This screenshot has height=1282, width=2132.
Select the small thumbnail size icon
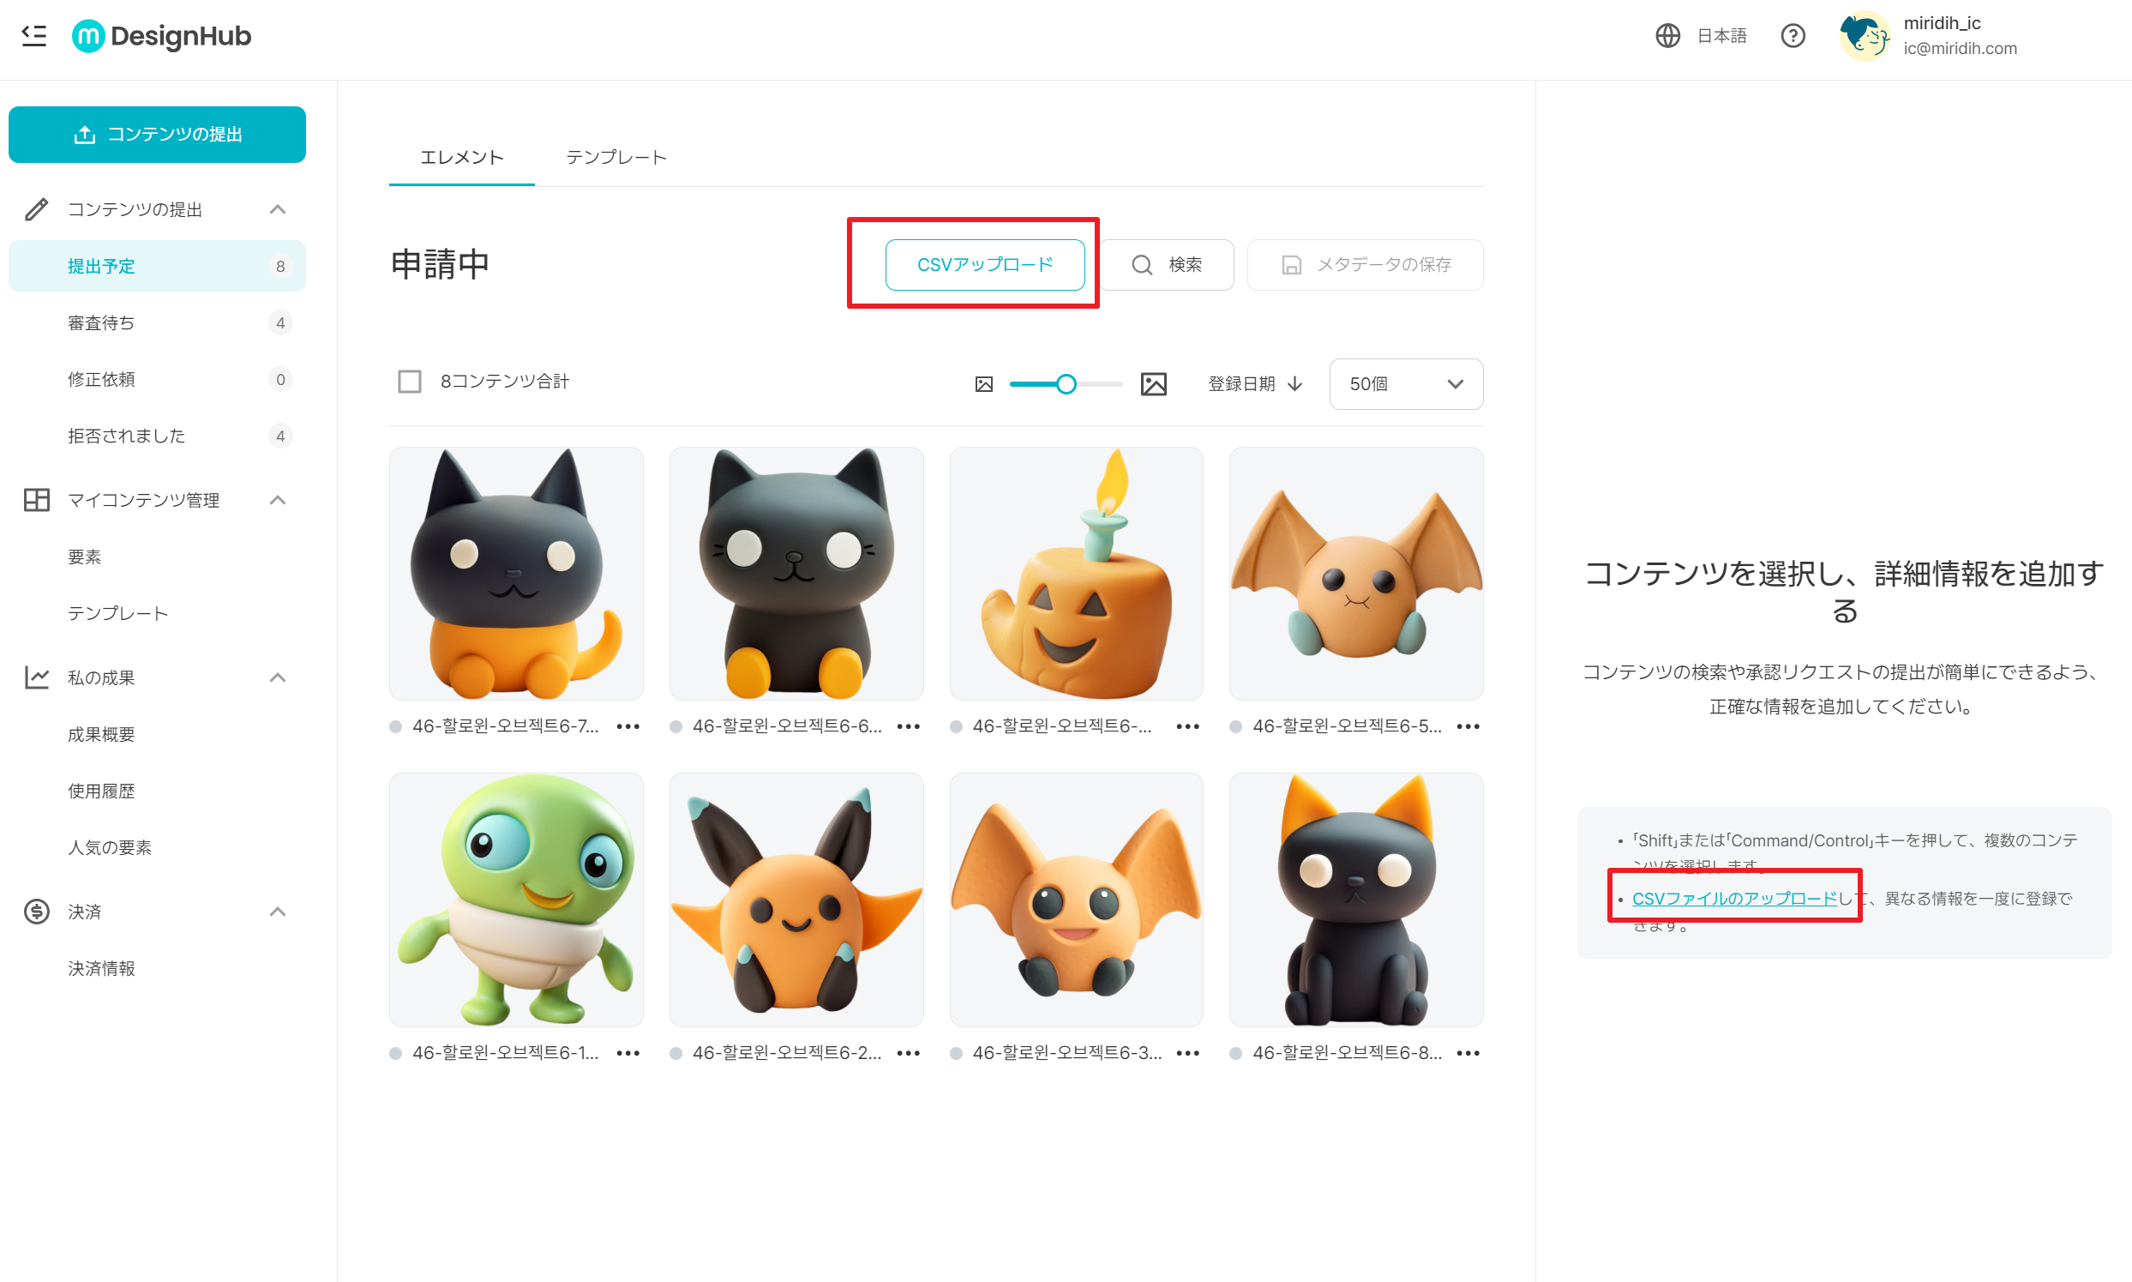tap(984, 383)
